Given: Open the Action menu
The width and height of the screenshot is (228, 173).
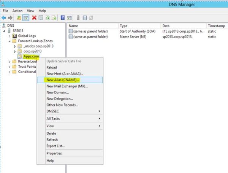Looking at the screenshot, I should click(x=17, y=11).
